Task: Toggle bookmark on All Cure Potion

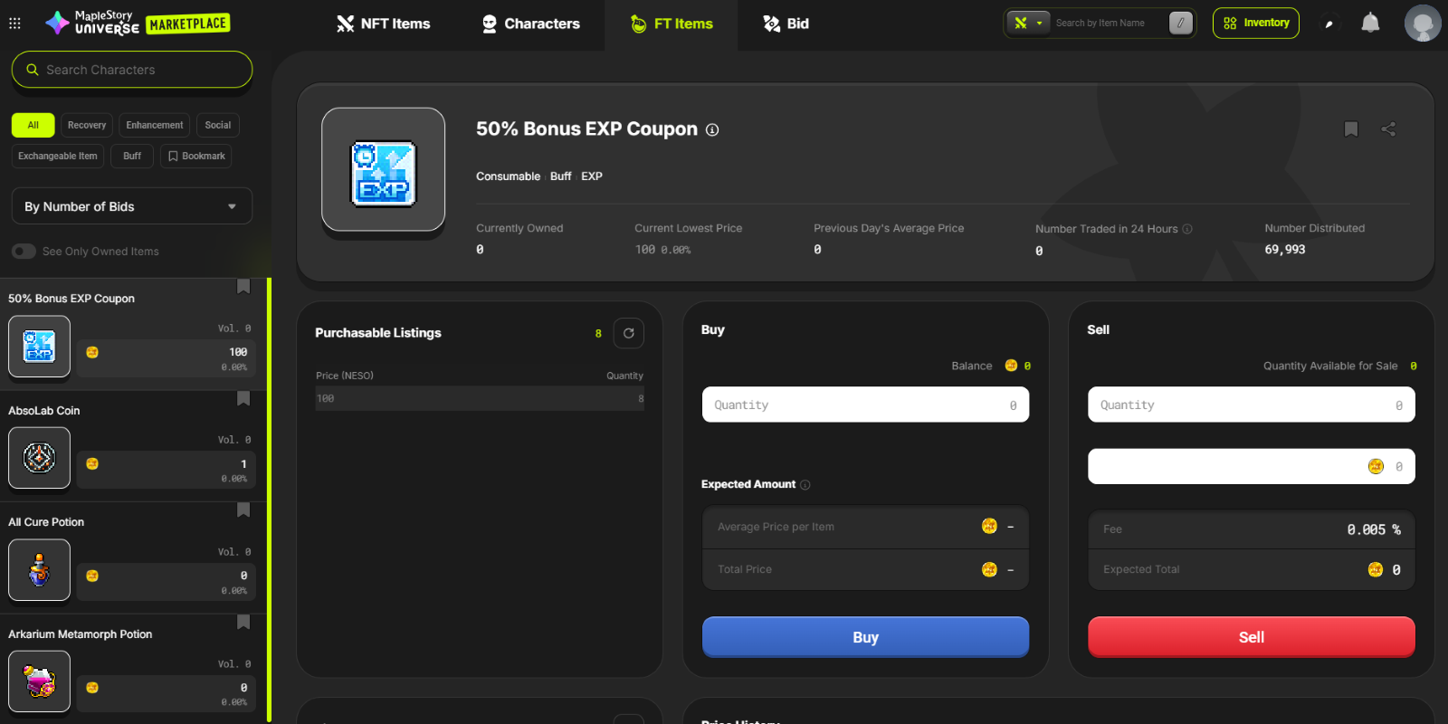Action: (x=243, y=510)
